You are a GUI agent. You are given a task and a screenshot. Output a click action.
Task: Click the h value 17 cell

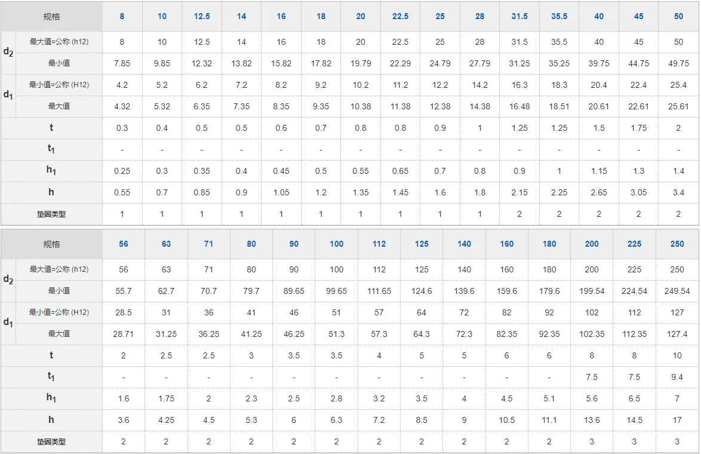677,420
